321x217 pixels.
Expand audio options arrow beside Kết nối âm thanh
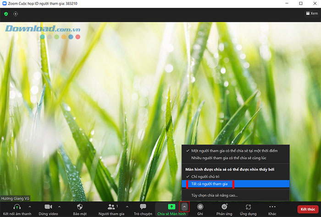30,207
